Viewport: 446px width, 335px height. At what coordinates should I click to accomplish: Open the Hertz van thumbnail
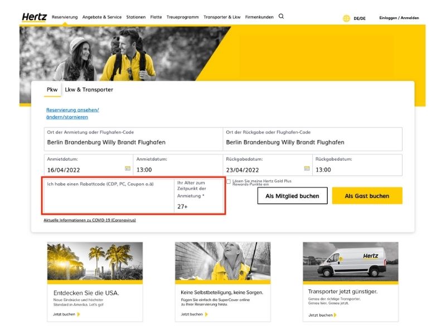tap(351, 262)
